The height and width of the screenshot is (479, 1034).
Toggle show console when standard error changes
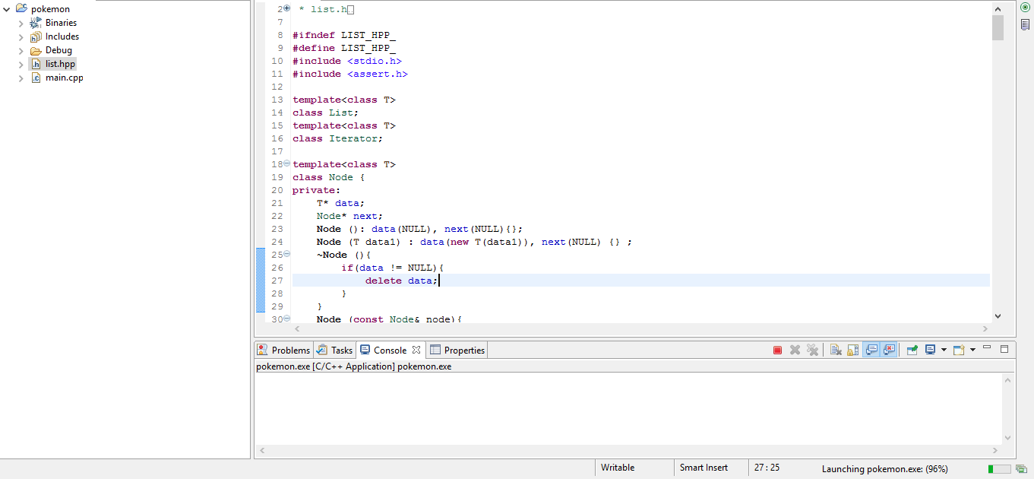pos(889,350)
